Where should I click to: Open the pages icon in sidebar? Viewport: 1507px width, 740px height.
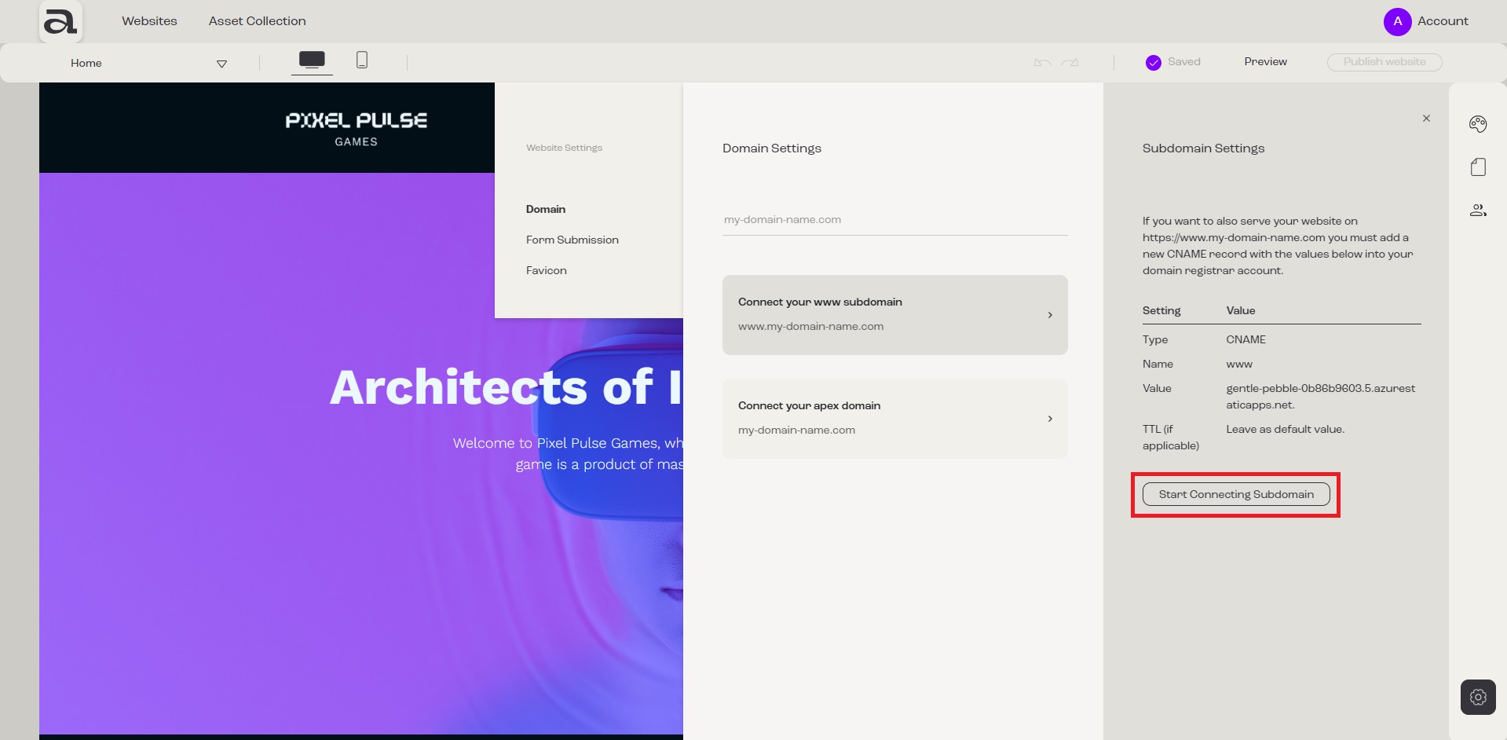[x=1478, y=167]
